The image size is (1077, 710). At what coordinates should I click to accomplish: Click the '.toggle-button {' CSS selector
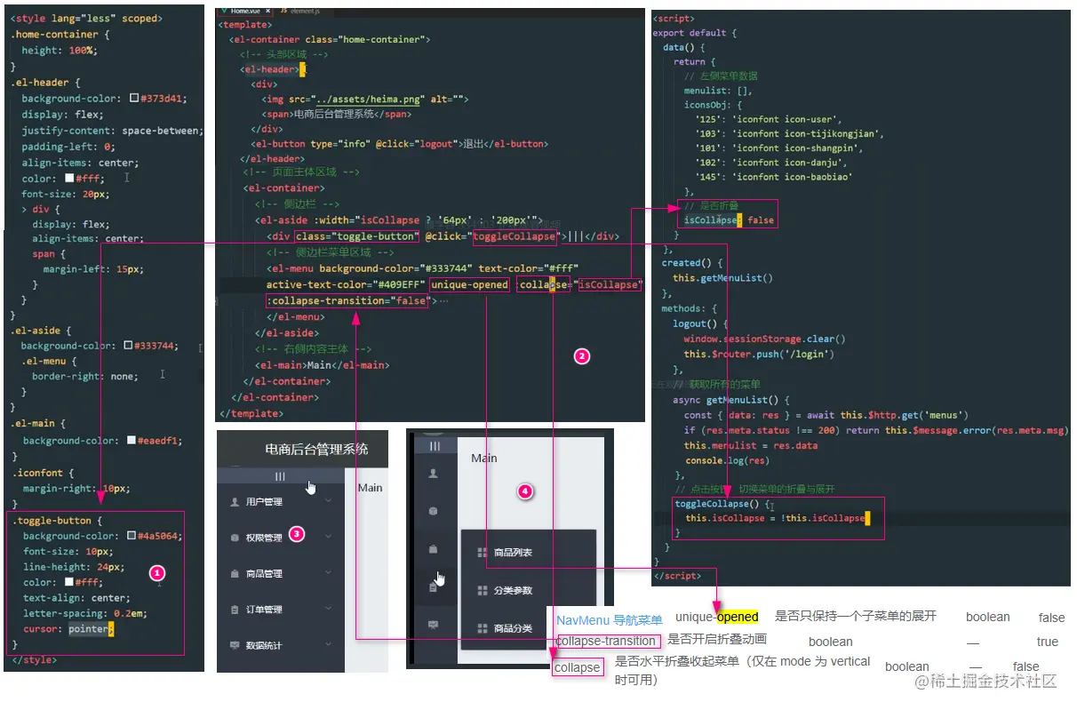pyautogui.click(x=58, y=520)
